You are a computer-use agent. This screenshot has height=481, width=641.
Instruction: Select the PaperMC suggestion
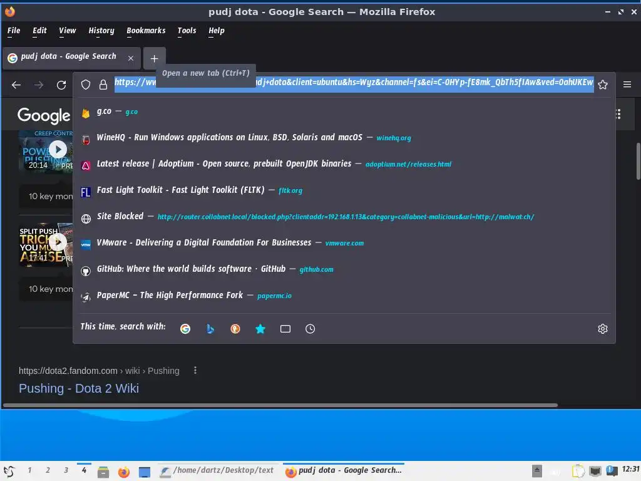344,296
